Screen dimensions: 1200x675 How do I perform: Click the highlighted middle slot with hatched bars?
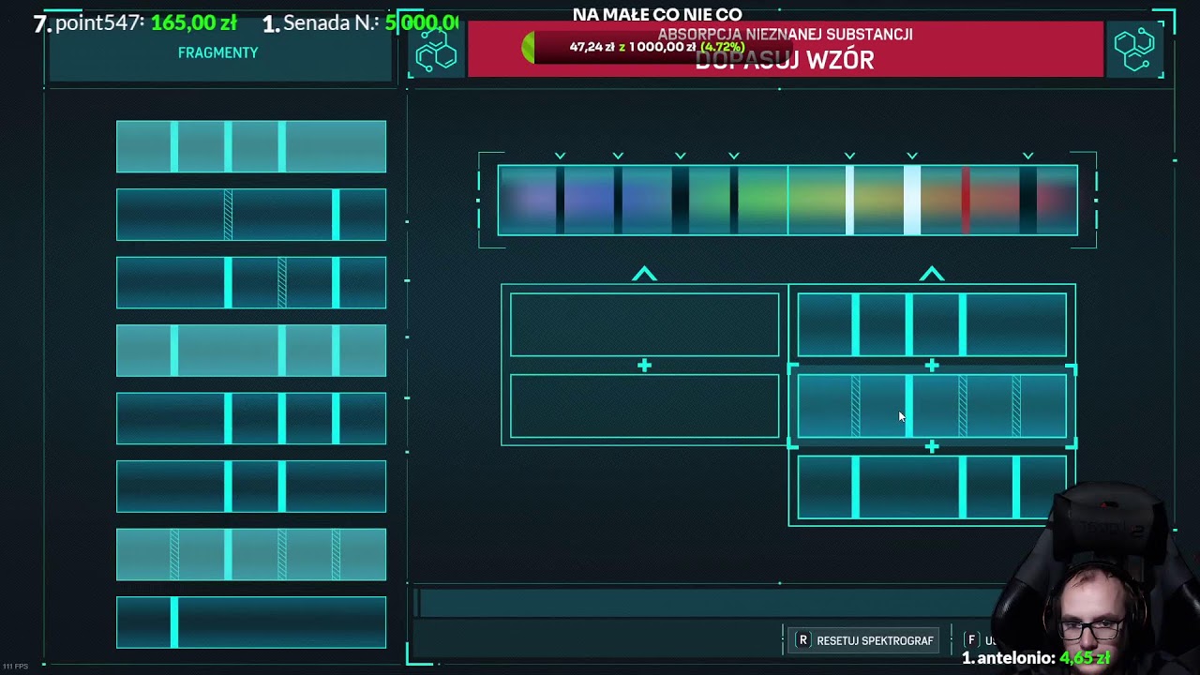click(932, 406)
